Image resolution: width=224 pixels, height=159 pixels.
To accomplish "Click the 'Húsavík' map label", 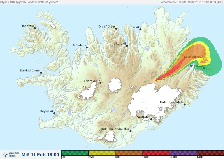I will (x=134, y=27).
